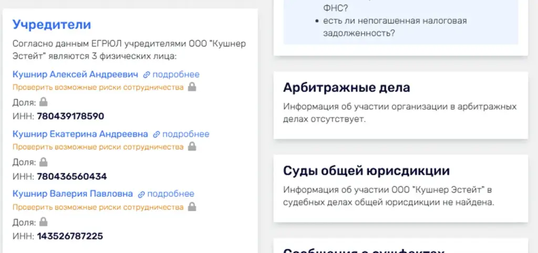Screen dimensions: 538x253
Task: Click chain icon beside Екатерина Андреевна's подробнее
Action: click(x=157, y=135)
